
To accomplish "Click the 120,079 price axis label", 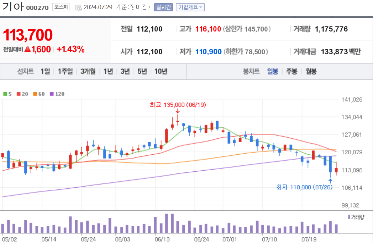I will pos(352,152).
